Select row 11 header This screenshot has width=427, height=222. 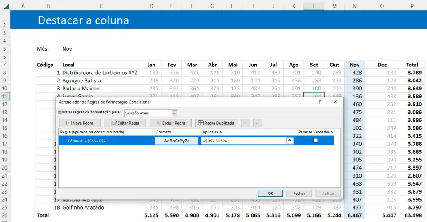coord(4,96)
